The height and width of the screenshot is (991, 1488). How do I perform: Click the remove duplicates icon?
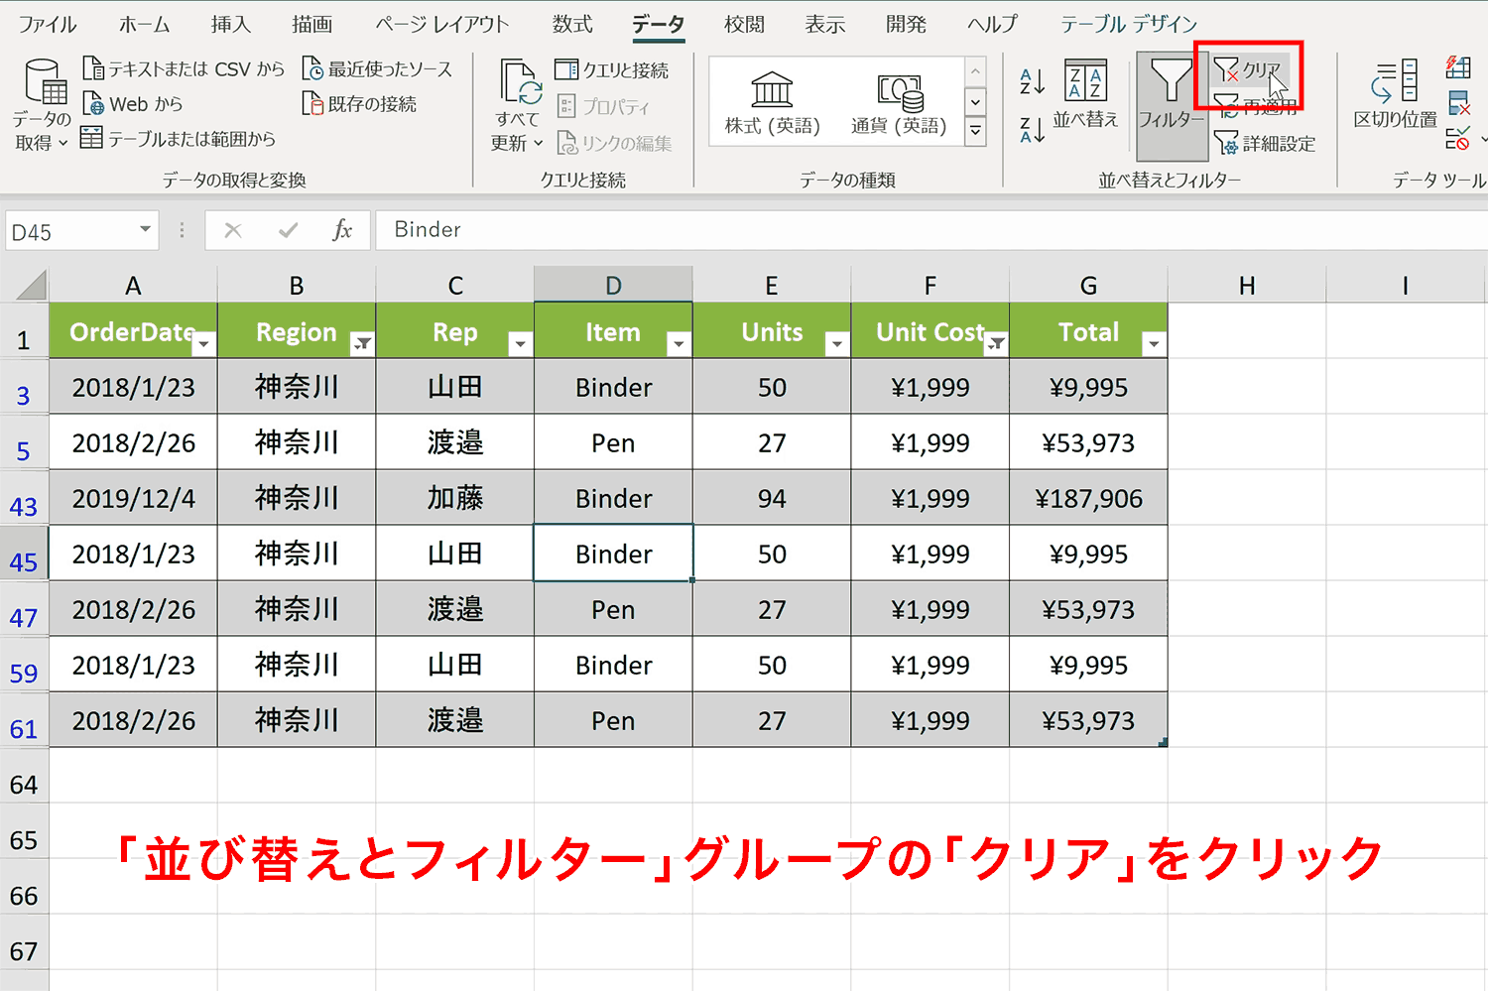(x=1458, y=103)
